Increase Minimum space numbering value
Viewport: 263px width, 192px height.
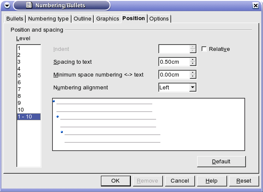(193, 73)
